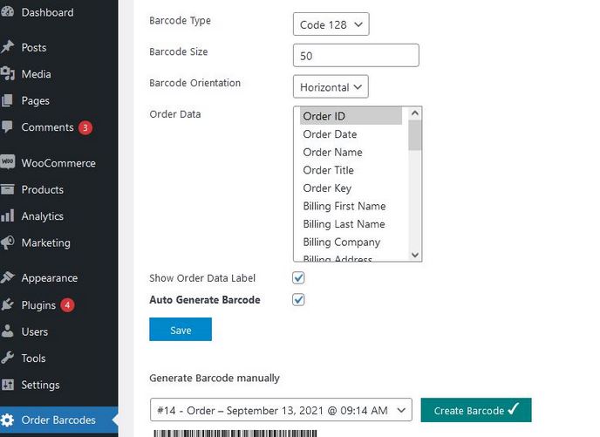Click the Create Barcode button
Screen dimensions: 600x437
coord(476,410)
